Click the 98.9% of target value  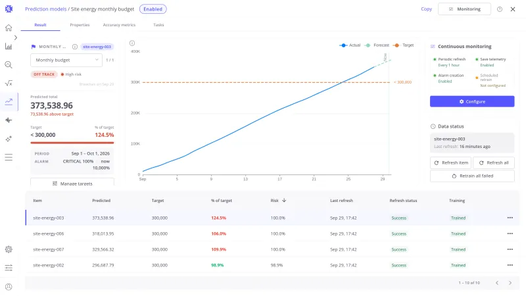218,265
